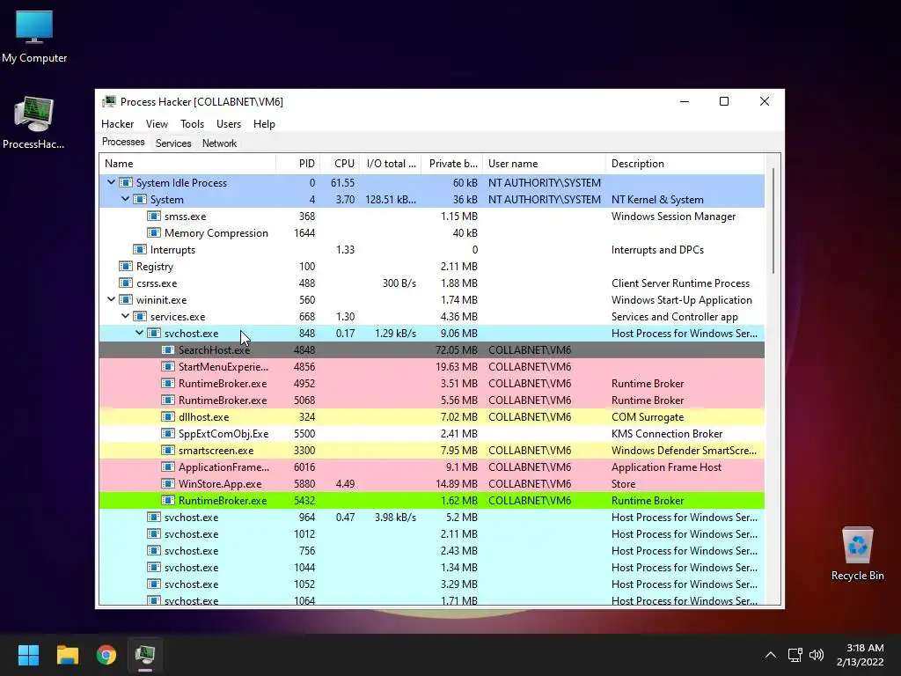Sort by User name column header
901x676 pixels.
(544, 164)
